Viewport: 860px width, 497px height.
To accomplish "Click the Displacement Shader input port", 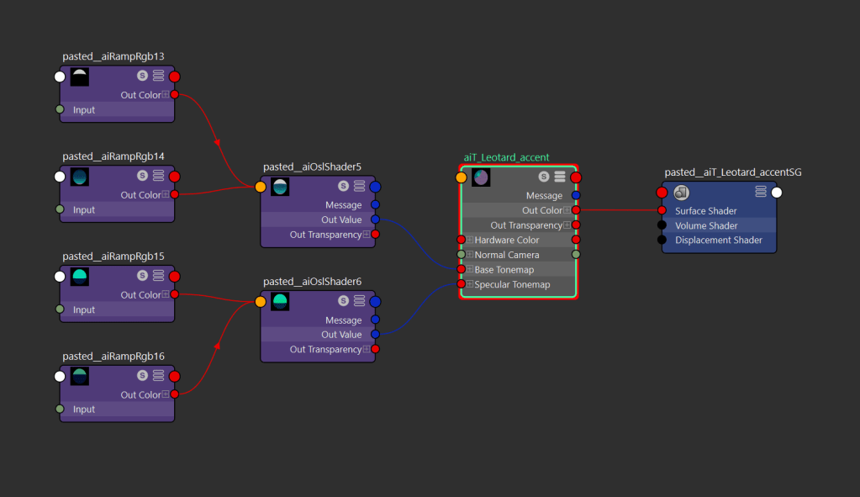I will 662,241.
